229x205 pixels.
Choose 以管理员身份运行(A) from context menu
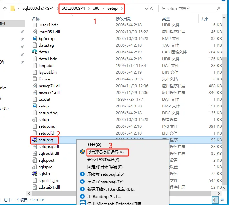pos(105,152)
